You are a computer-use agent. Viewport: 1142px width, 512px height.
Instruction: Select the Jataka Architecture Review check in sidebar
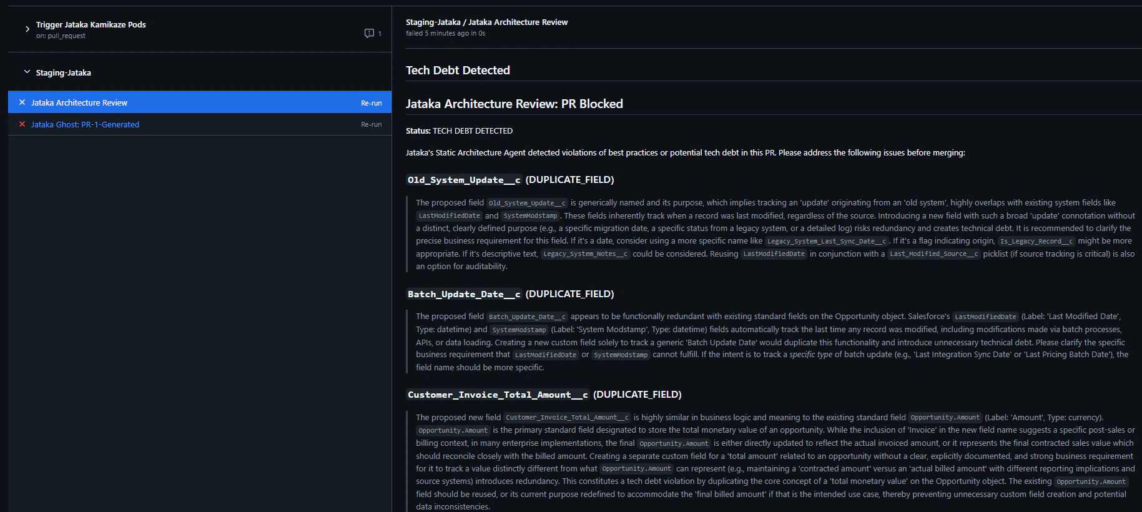coord(200,102)
